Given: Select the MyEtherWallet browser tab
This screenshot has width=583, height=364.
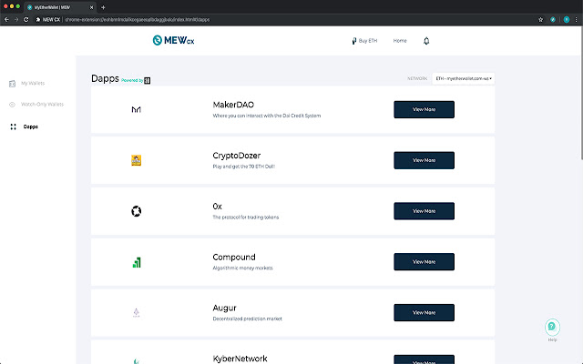Looking at the screenshot, I should click(59, 7).
